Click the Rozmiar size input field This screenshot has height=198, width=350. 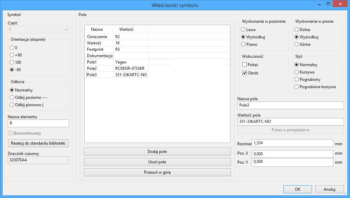[292, 143]
